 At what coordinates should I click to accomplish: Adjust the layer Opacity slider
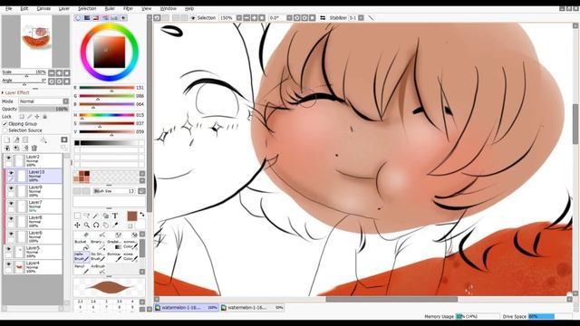coord(43,109)
